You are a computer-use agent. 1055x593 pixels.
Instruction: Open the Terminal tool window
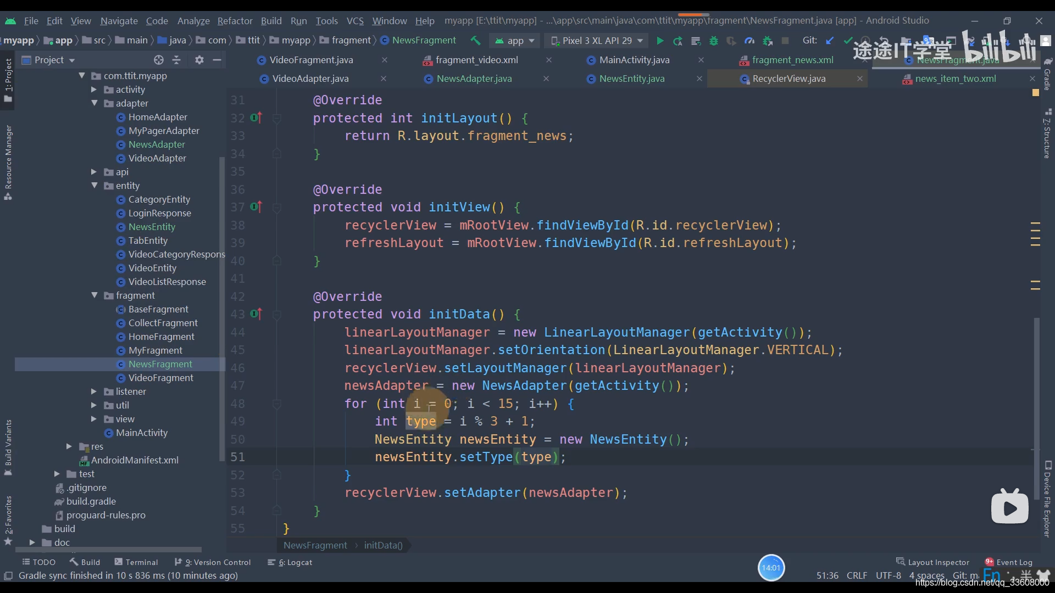point(136,562)
